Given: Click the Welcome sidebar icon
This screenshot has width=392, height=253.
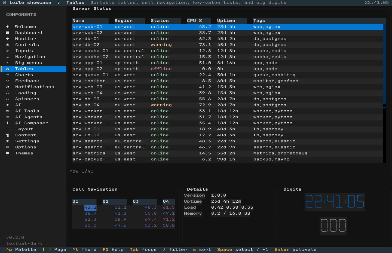Looking at the screenshot, I should click(7, 27).
